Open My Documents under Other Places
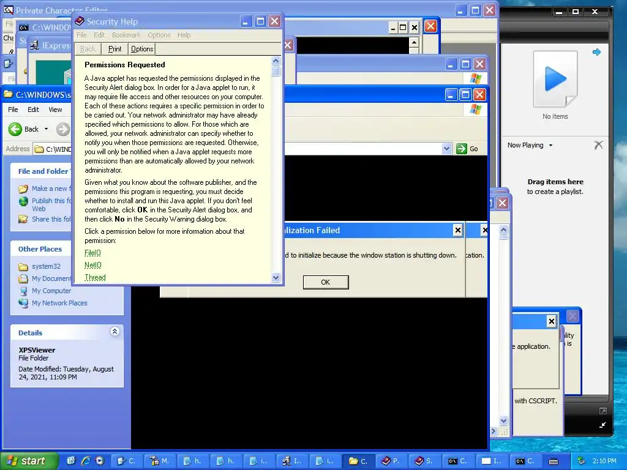627x470 pixels. 51,278
